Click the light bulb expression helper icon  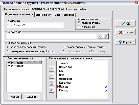point(100,36)
